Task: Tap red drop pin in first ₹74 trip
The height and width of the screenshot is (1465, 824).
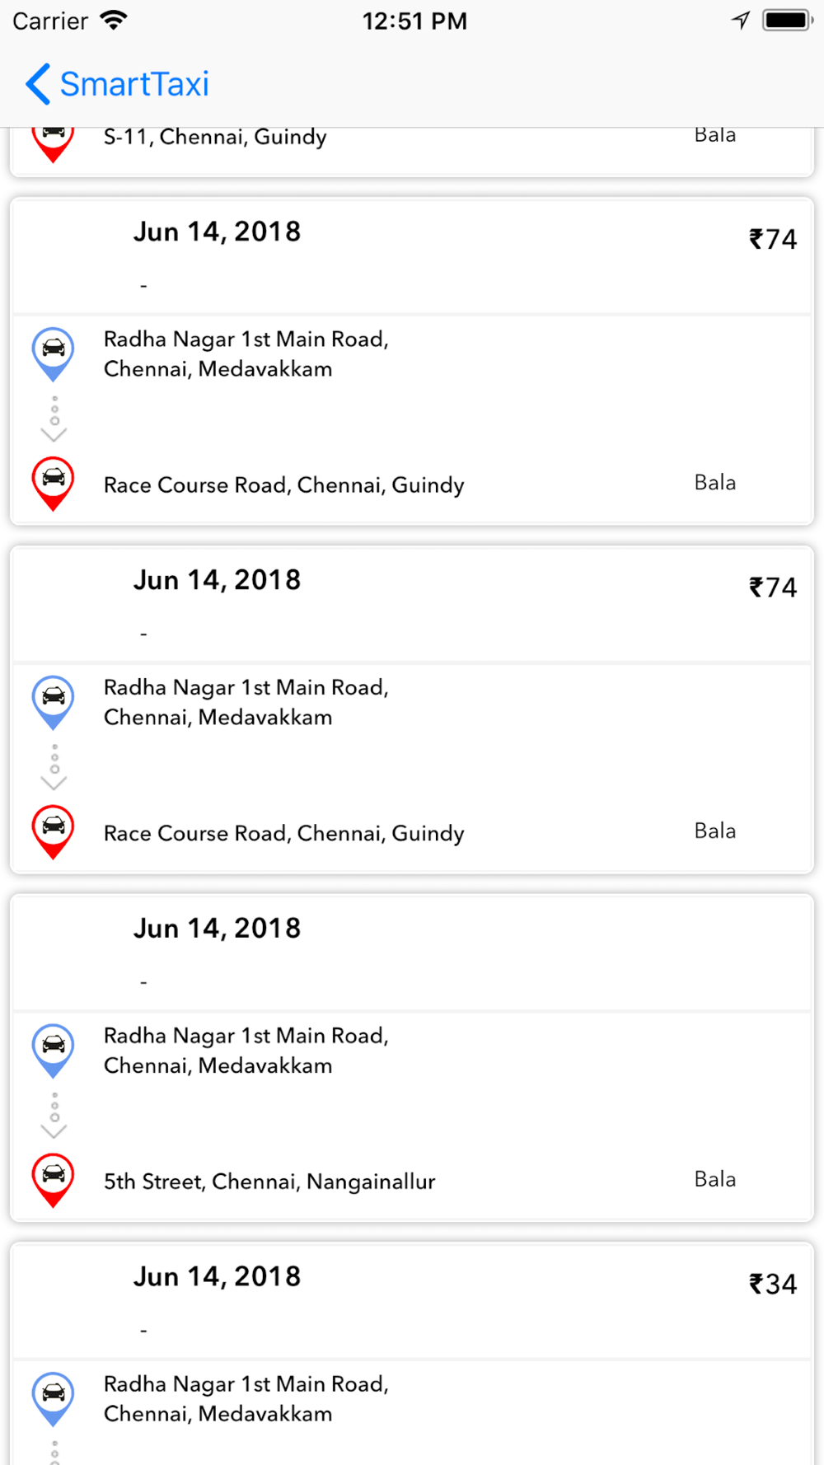Action: pos(54,484)
